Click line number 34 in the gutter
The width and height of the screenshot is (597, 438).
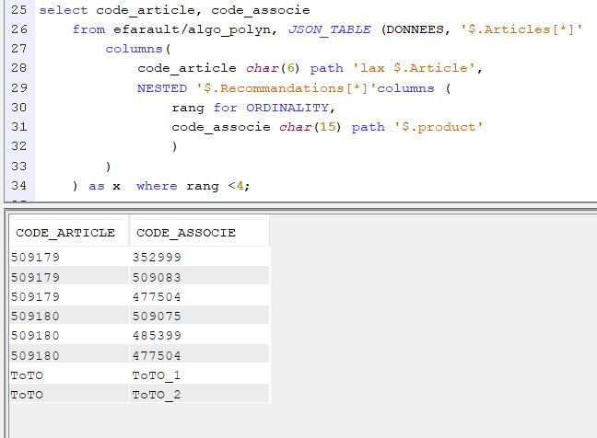click(x=19, y=186)
